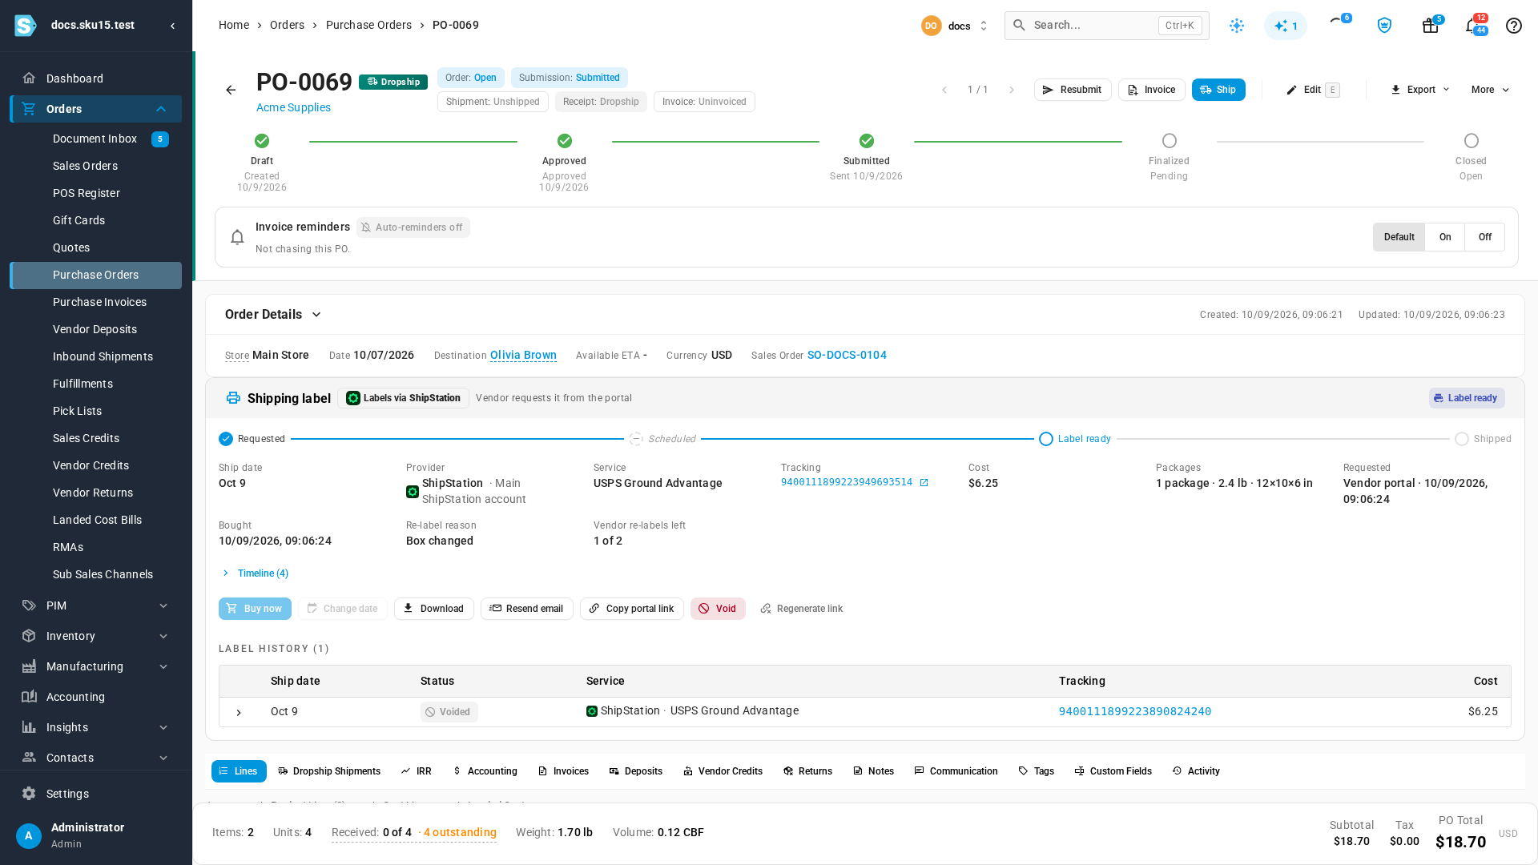Image resolution: width=1538 pixels, height=865 pixels.
Task: Open the gift box icon in header
Action: pos(1430,26)
